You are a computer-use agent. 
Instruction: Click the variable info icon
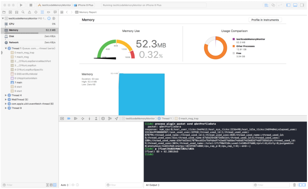77,185
